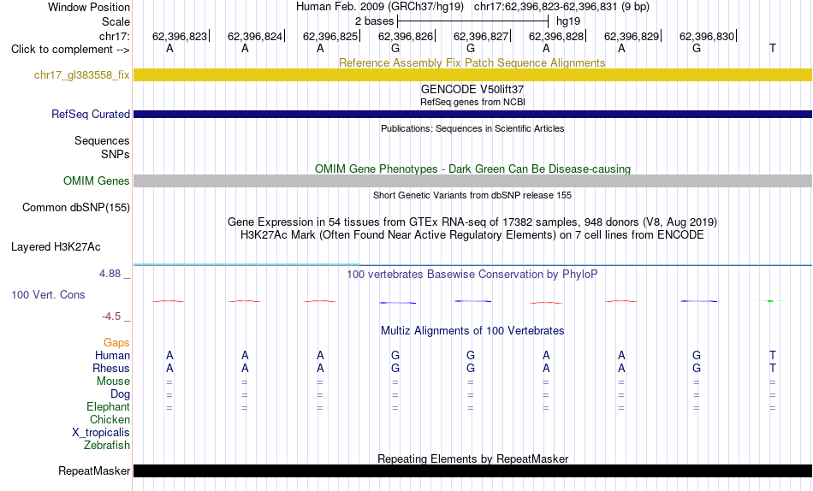Open the GENCODE V50lift37 track title

[x=472, y=89]
